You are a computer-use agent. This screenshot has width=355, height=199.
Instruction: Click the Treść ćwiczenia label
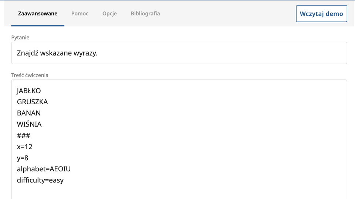[30, 75]
